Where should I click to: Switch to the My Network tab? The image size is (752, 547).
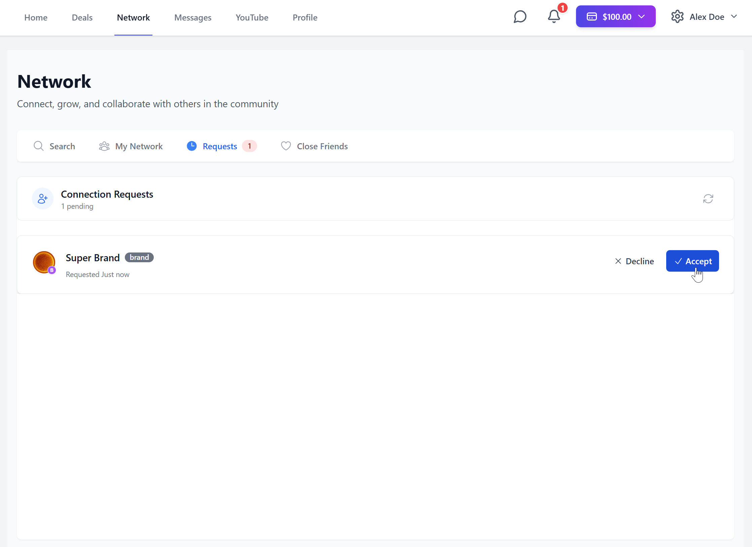(131, 146)
